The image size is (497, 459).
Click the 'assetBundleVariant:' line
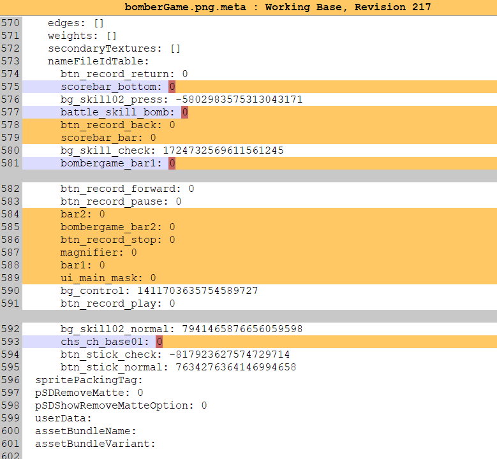(x=95, y=444)
